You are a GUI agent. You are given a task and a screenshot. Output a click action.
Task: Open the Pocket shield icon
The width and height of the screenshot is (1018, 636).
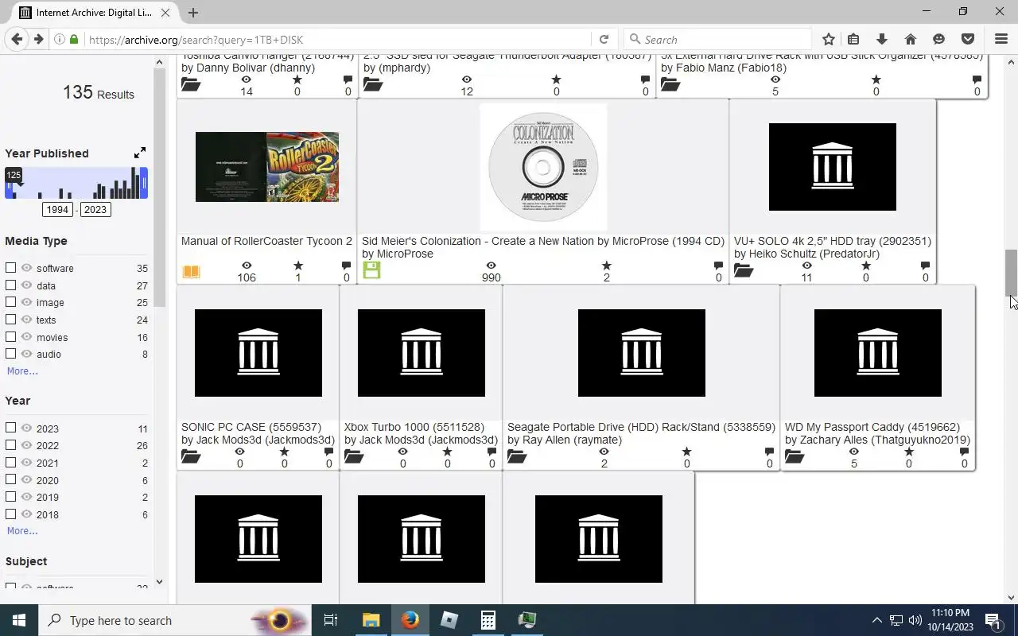coord(968,39)
